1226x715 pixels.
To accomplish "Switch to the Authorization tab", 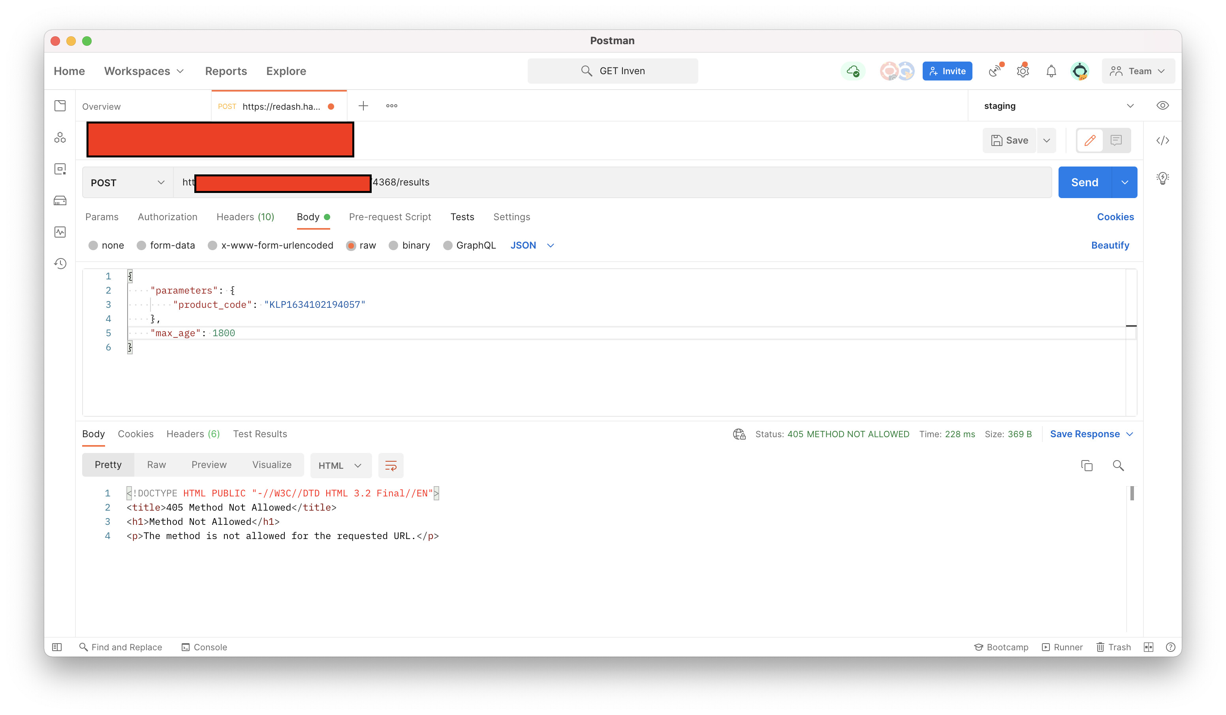I will pos(167,217).
